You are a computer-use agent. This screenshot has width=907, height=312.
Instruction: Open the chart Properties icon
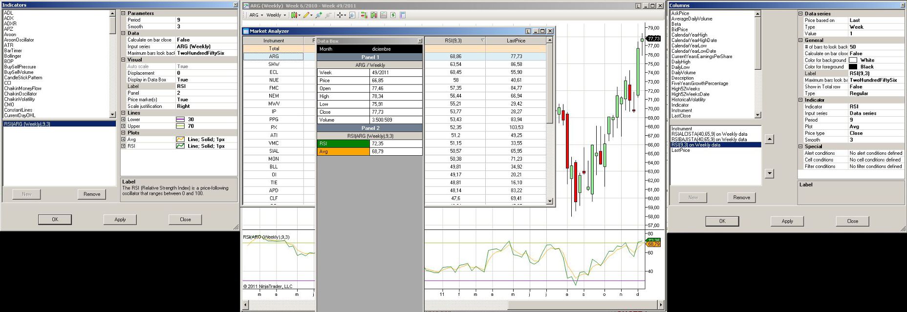[403, 15]
